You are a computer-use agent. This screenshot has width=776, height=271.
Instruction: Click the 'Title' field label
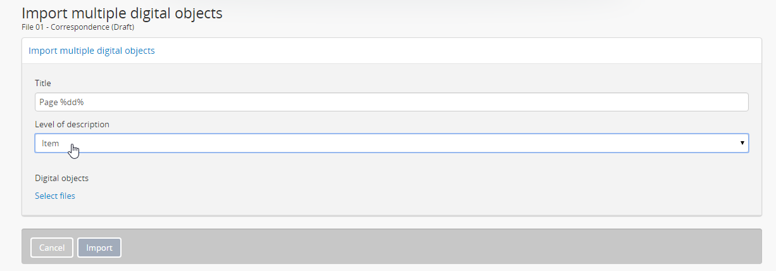point(43,83)
